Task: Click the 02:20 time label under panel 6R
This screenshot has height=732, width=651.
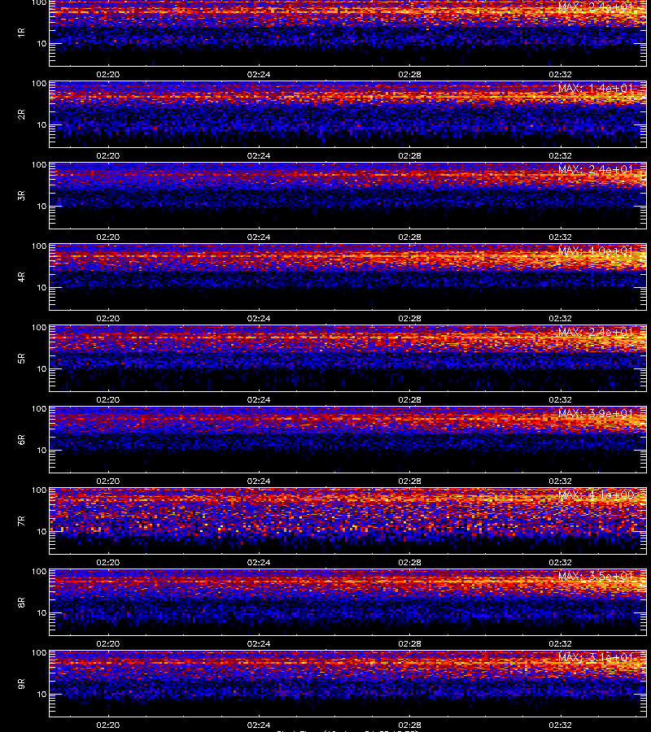Action: coord(108,481)
